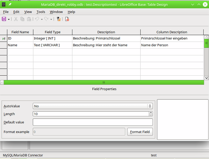Click the ID field name cell

point(20,38)
